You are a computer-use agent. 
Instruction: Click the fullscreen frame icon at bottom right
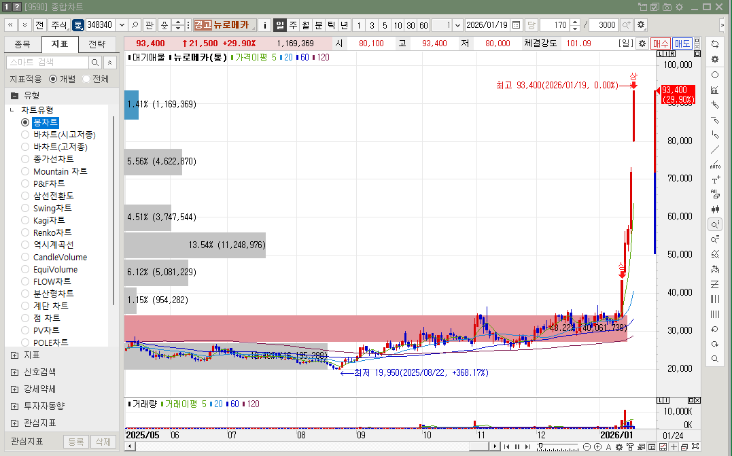click(695, 447)
